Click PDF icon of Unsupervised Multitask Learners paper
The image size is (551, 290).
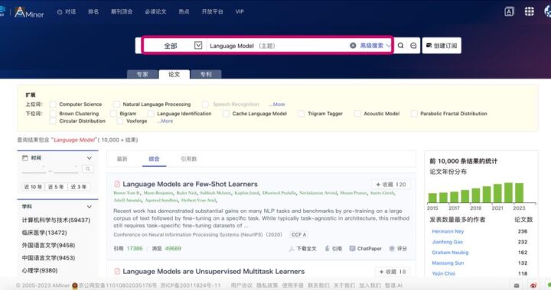click(117, 271)
